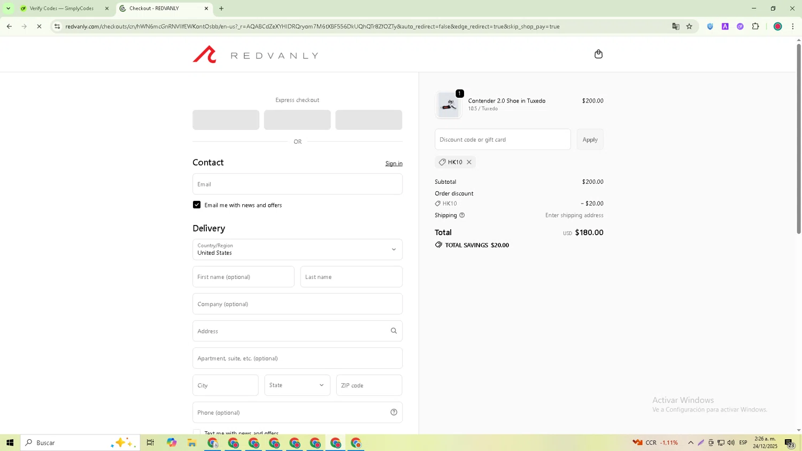
Task: Open the notification center icon
Action: pos(789,442)
